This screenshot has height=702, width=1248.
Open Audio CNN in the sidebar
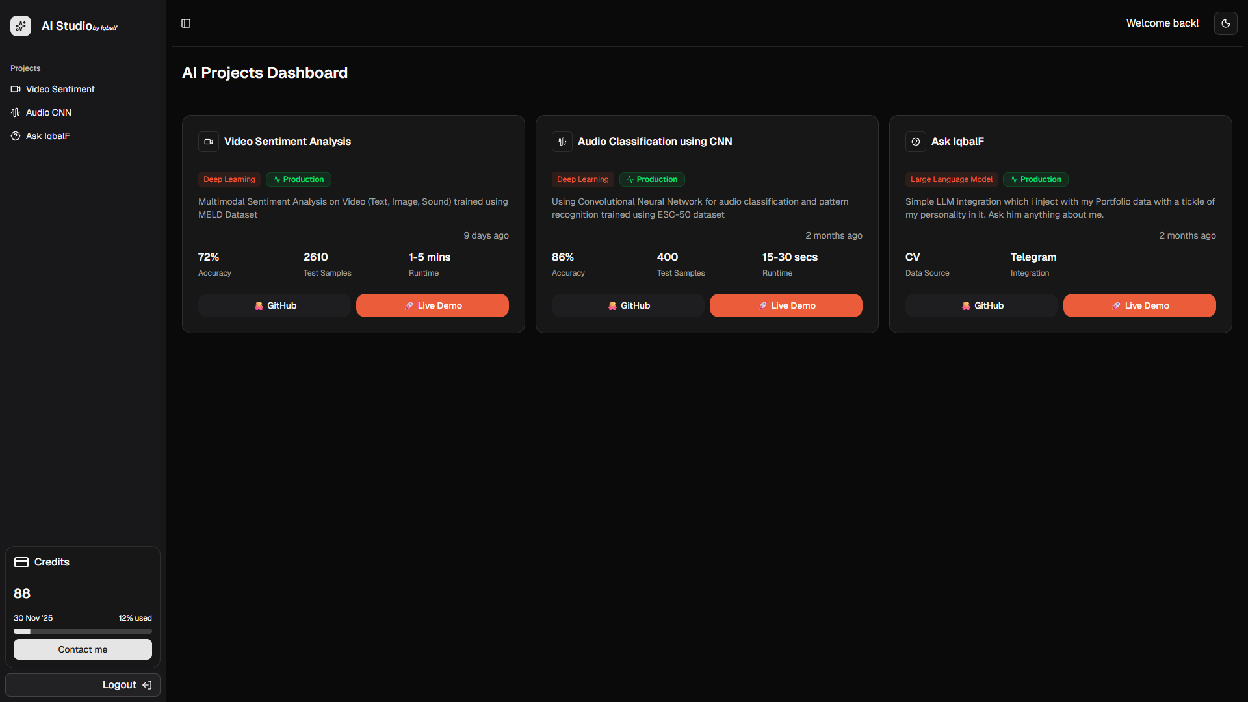point(48,112)
